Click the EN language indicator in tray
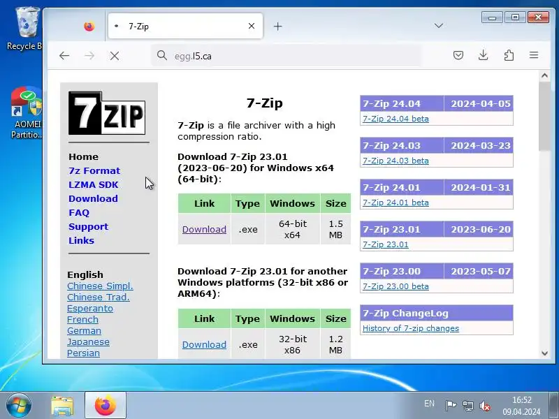 click(429, 404)
